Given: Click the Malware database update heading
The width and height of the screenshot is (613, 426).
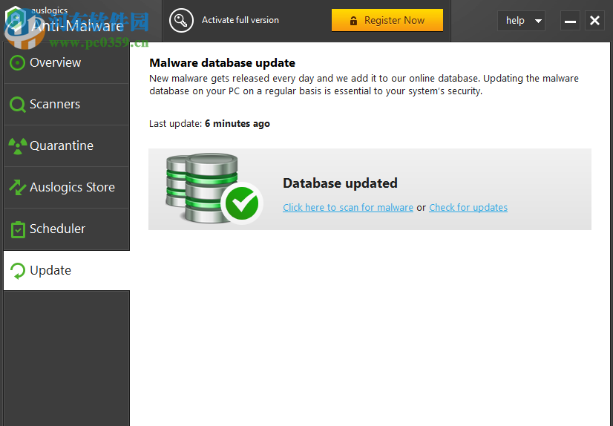Looking at the screenshot, I should (222, 63).
